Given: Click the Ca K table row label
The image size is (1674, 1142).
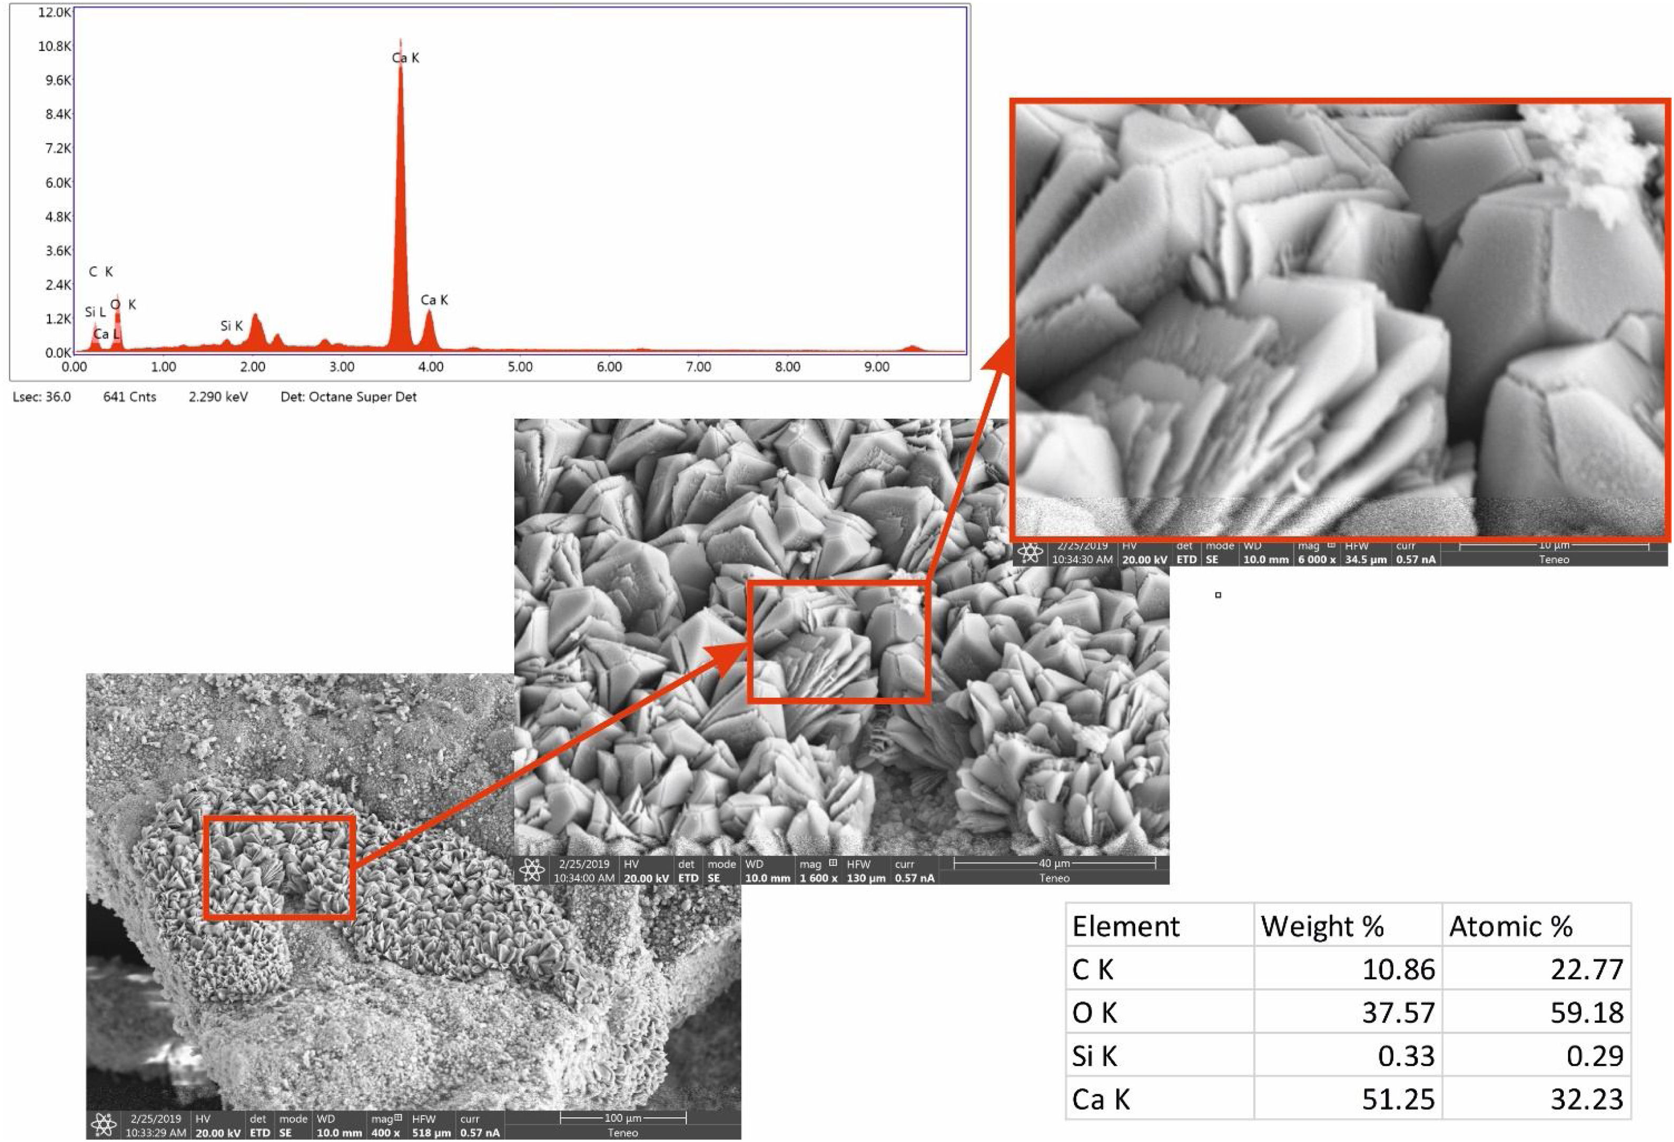Looking at the screenshot, I should click(x=1101, y=1099).
